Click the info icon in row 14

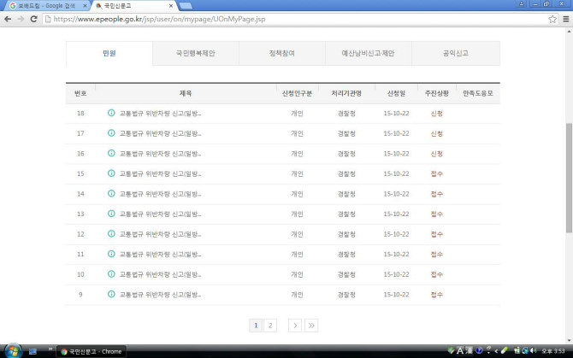tap(111, 193)
